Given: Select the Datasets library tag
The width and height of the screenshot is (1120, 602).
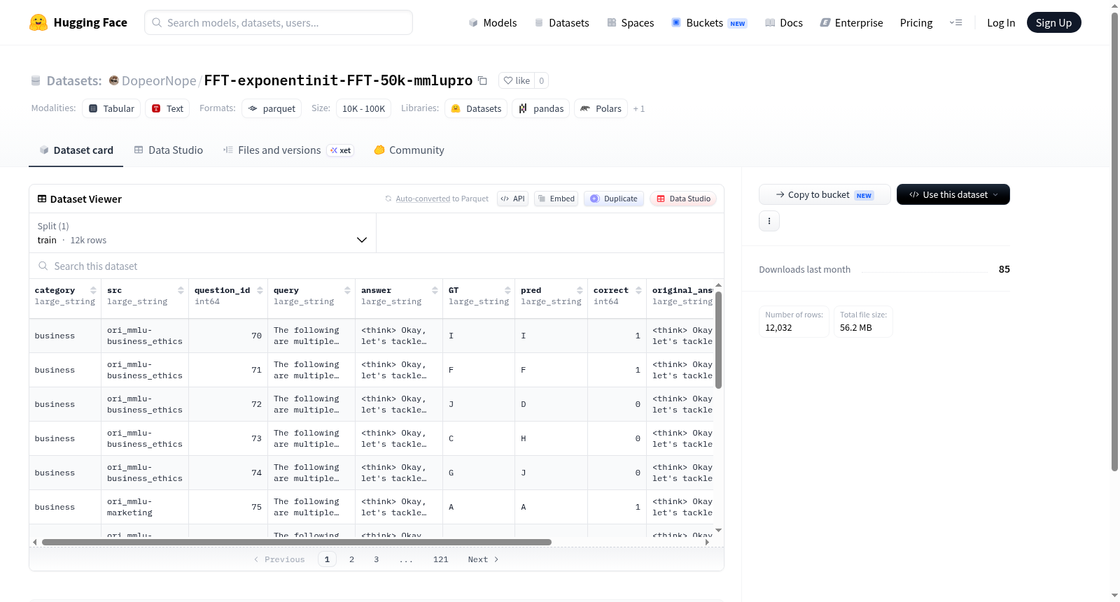Looking at the screenshot, I should tap(476, 108).
